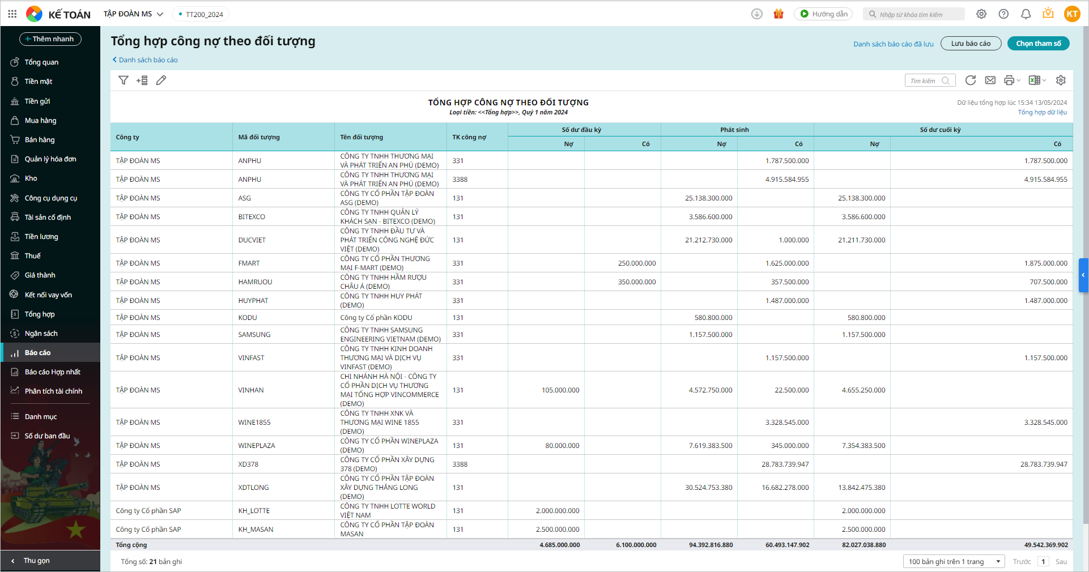Open the app grid launcher icon
This screenshot has width=1089, height=572.
pyautogui.click(x=12, y=14)
